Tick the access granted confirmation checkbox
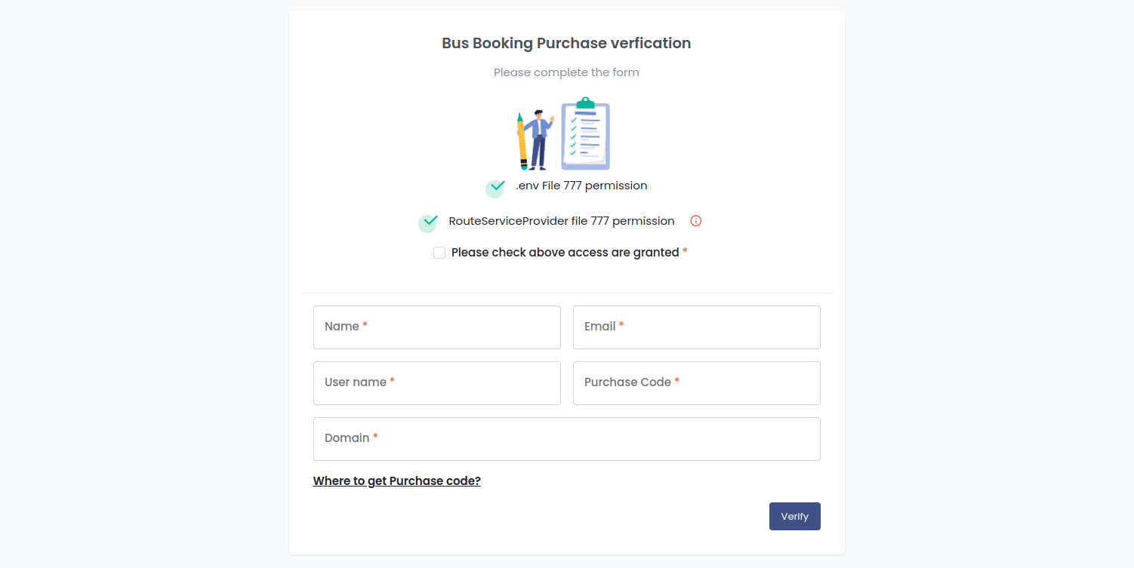 pos(439,253)
